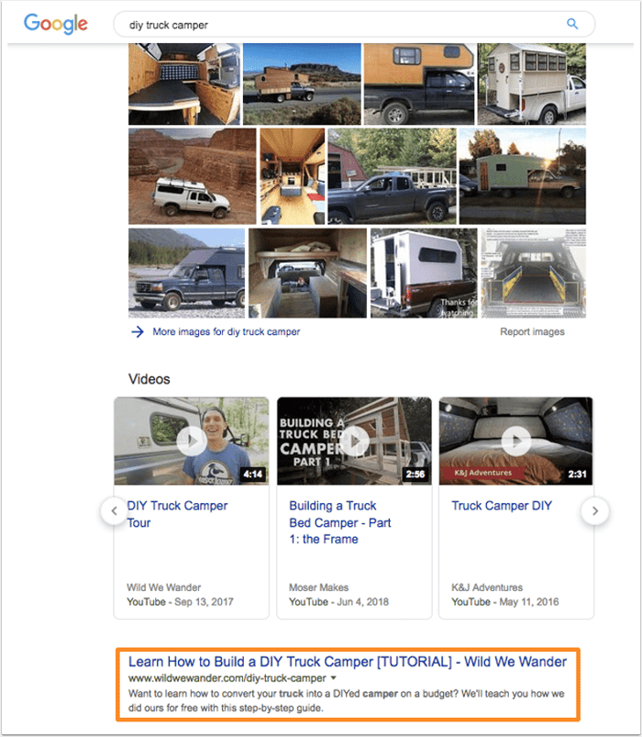Image resolution: width=642 pixels, height=737 pixels.
Task: Click the blue Ford truck by river image
Action: 186,274
